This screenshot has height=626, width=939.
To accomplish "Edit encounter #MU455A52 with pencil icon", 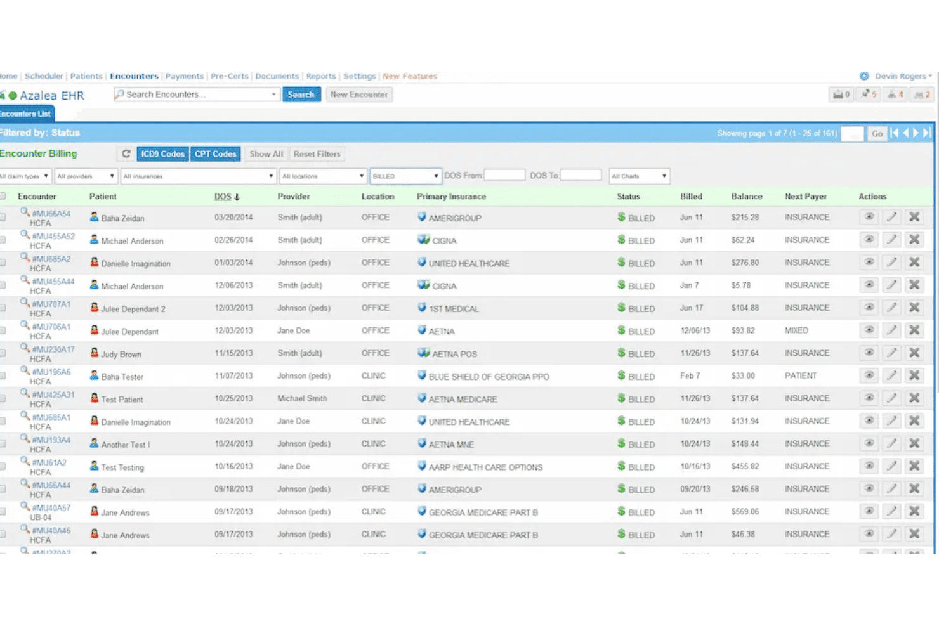I will pyautogui.click(x=892, y=240).
